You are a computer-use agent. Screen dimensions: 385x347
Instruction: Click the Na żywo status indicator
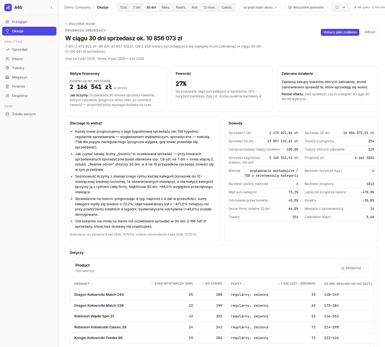pos(370,7)
